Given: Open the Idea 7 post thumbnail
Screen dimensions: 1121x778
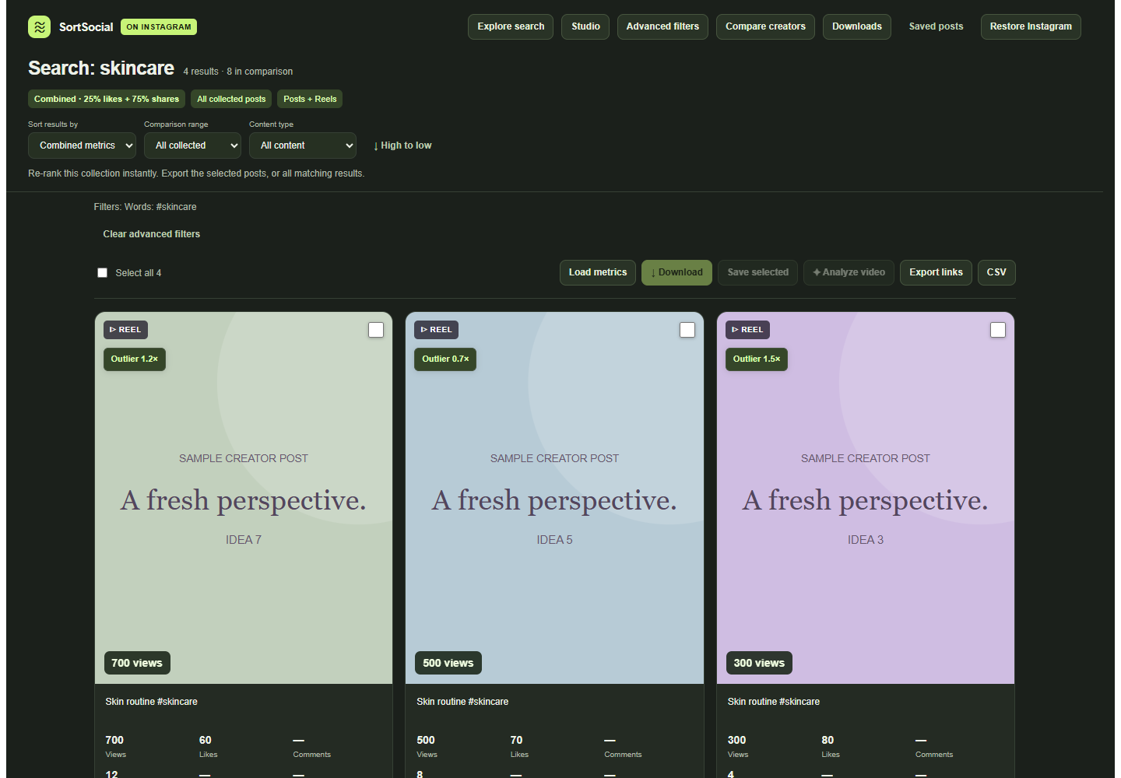Looking at the screenshot, I should point(244,498).
